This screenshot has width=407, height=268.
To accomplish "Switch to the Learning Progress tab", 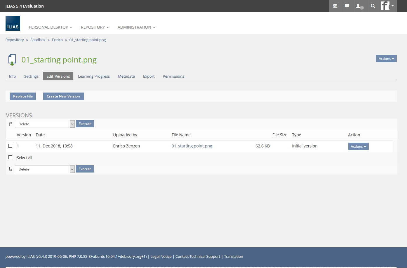I will coord(94,76).
